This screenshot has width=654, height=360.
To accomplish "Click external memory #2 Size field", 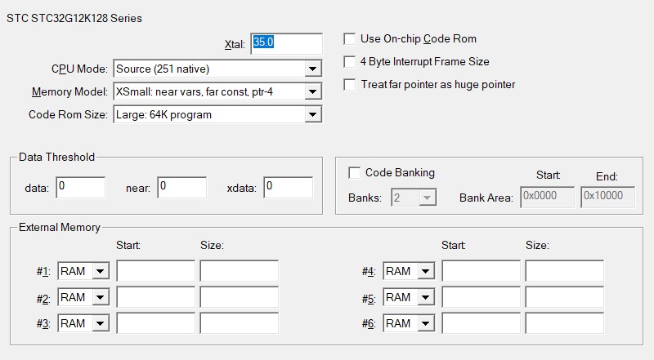I will [x=239, y=297].
